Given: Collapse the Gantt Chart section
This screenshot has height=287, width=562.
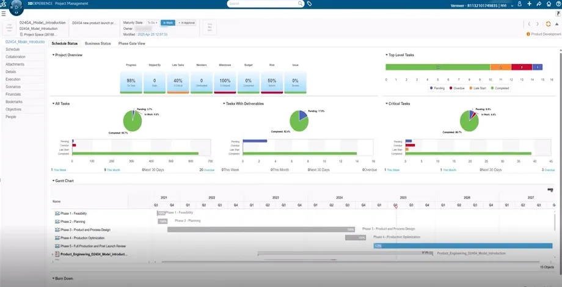Looking at the screenshot, I should tap(53, 181).
